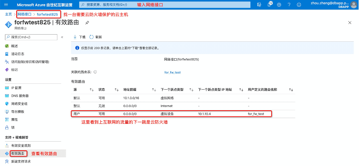Close the 有效路由 blade
Screen dimensions: 359x166
(349, 22)
